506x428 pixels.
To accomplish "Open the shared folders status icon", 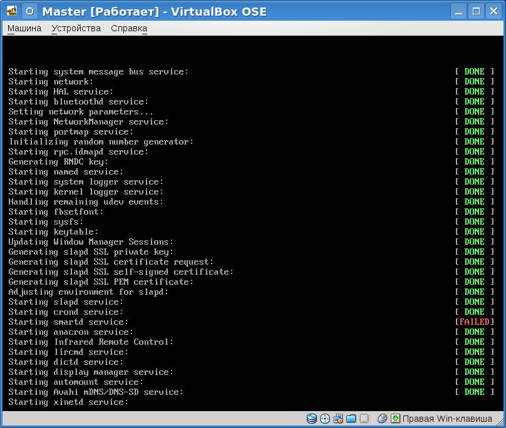I will pyautogui.click(x=351, y=419).
